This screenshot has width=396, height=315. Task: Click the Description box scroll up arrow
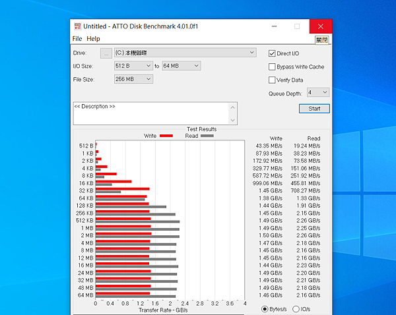(x=232, y=107)
